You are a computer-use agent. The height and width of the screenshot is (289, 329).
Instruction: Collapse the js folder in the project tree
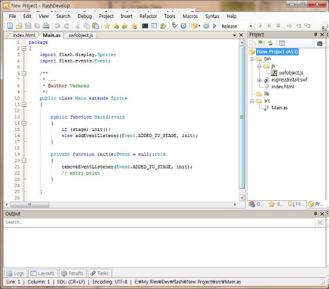coord(259,66)
